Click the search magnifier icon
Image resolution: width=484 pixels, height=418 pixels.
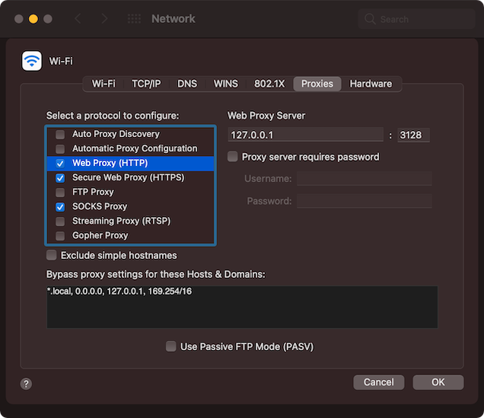370,19
